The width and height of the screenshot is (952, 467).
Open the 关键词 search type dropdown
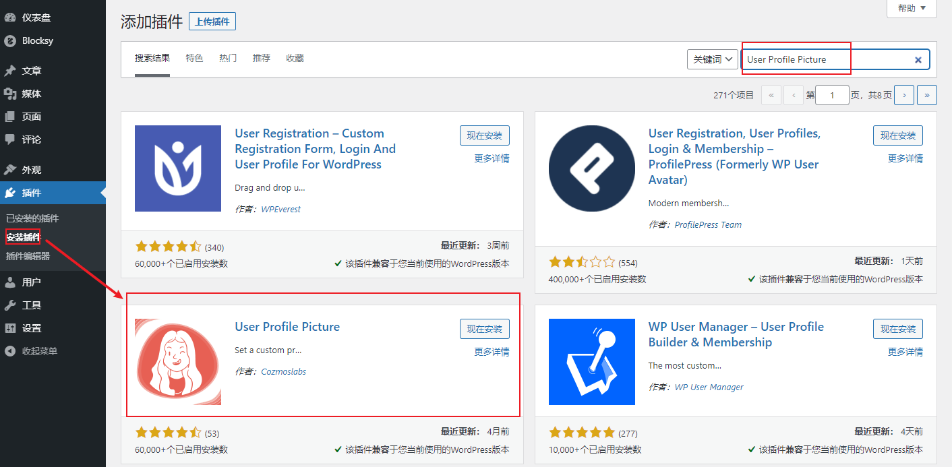(x=712, y=59)
